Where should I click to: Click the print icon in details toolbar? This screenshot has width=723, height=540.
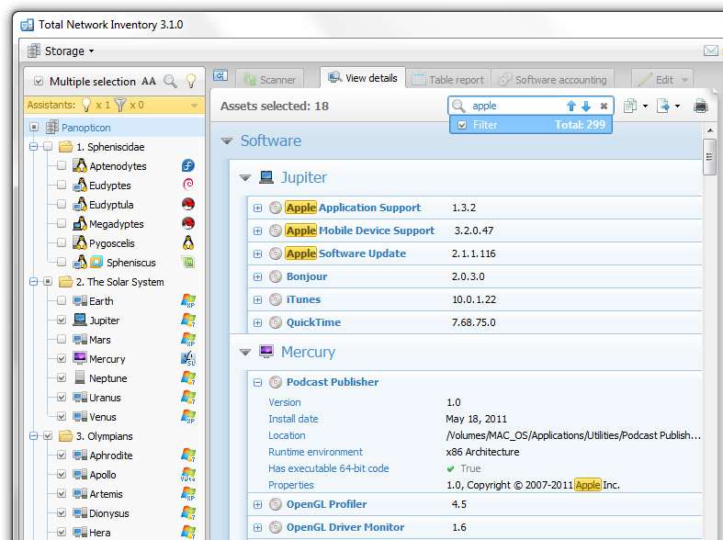click(x=700, y=106)
